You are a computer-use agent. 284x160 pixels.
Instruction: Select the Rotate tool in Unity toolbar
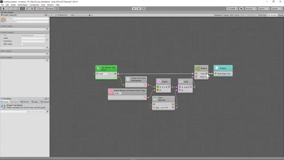coord(13,8)
